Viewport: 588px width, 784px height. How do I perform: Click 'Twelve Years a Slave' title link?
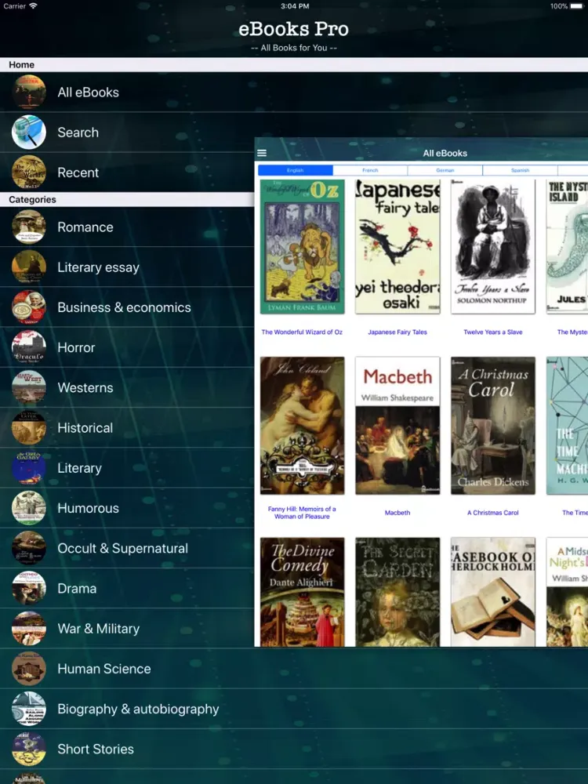tap(493, 332)
